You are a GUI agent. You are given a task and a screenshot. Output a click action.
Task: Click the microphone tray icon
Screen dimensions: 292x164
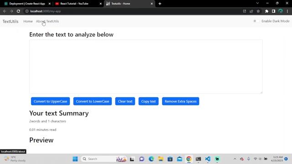pyautogui.click(x=248, y=159)
